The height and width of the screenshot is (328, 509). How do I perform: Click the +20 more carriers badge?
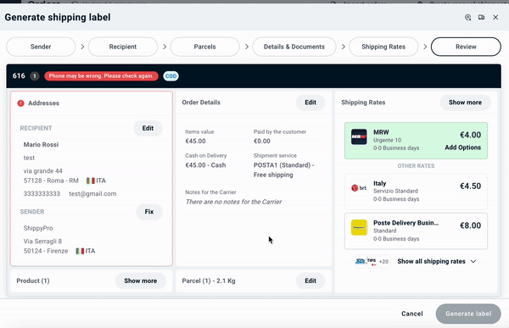[383, 261]
